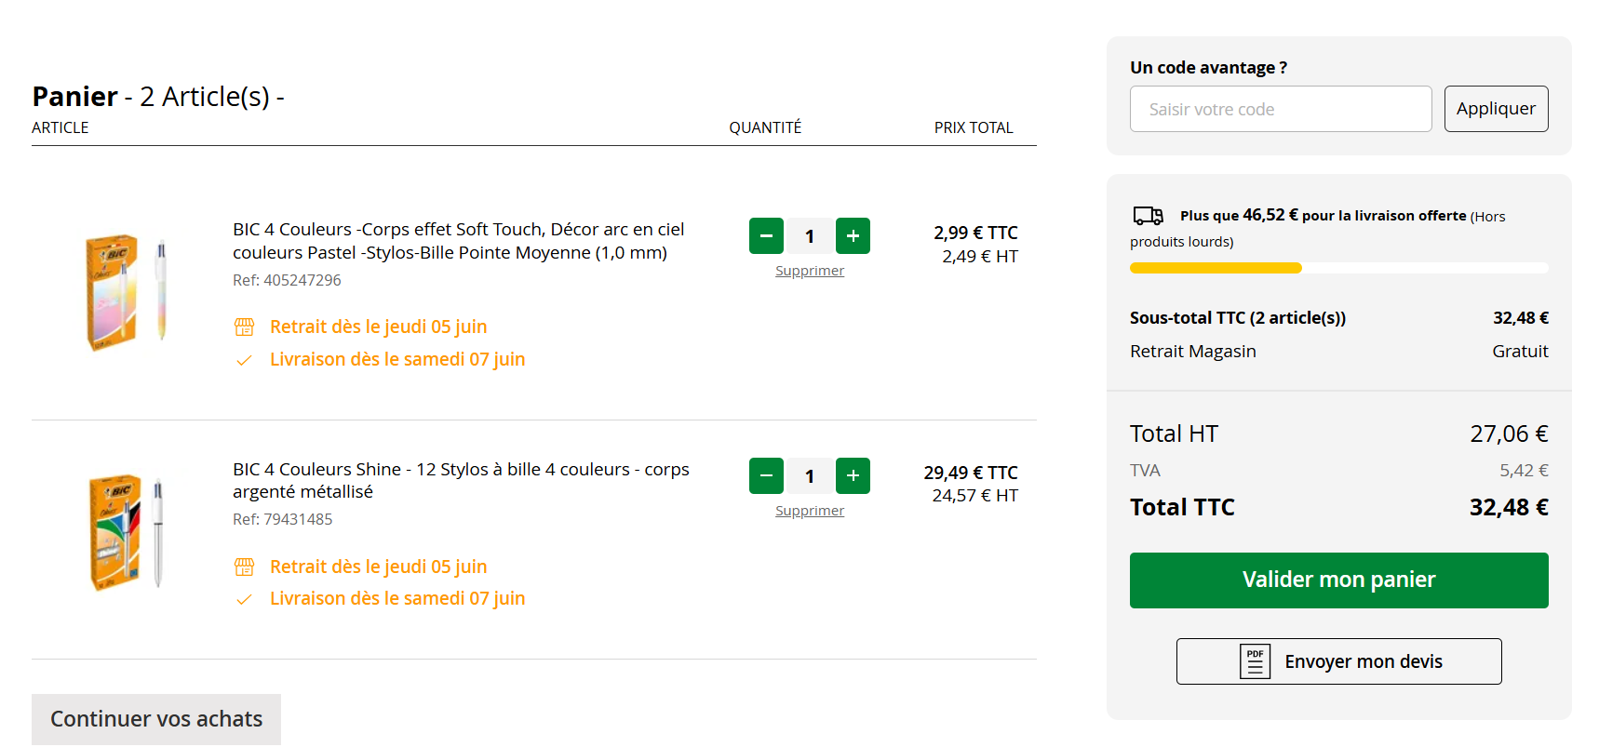
Task: Click delivery checkmark icon for first article
Action: pyautogui.click(x=244, y=360)
